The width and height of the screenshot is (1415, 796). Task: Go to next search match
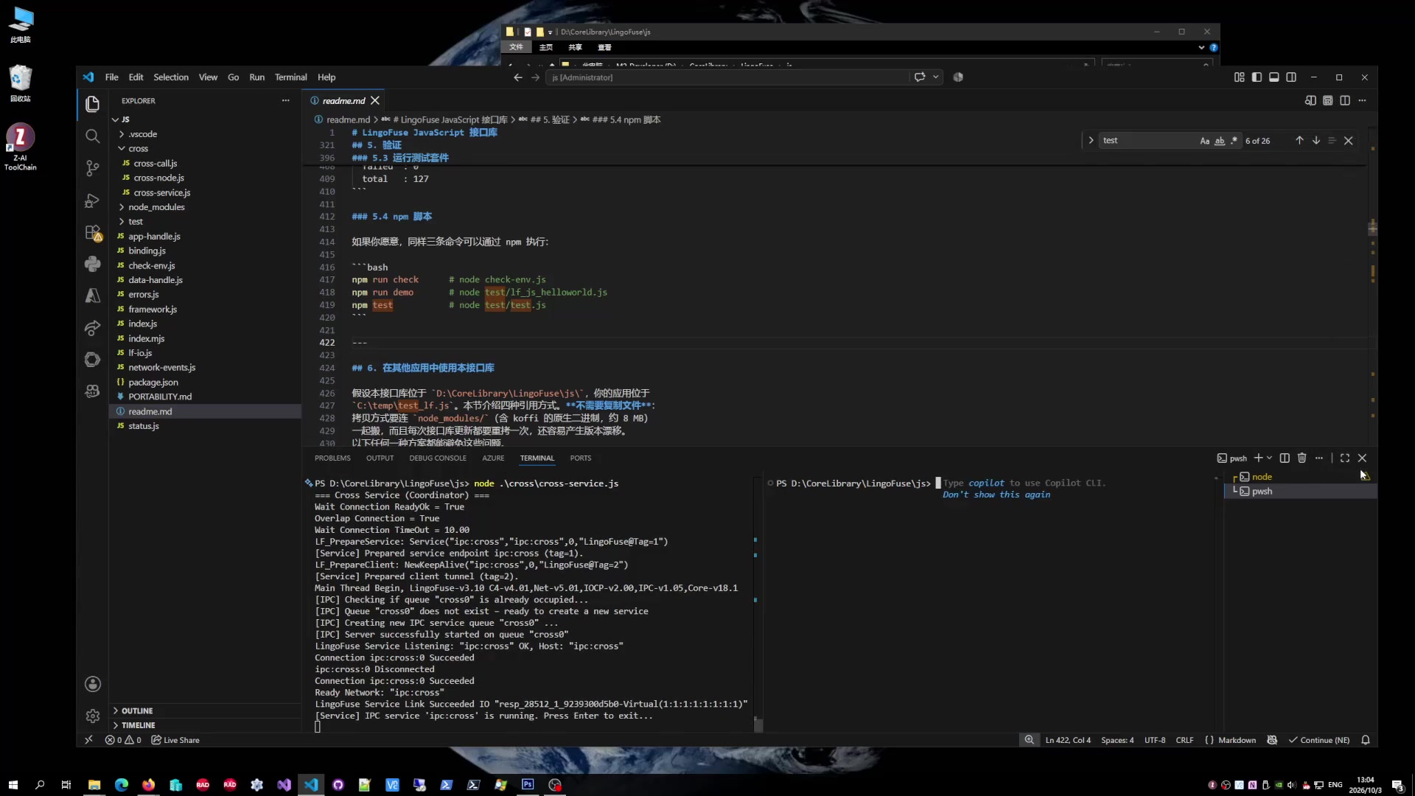1316,140
